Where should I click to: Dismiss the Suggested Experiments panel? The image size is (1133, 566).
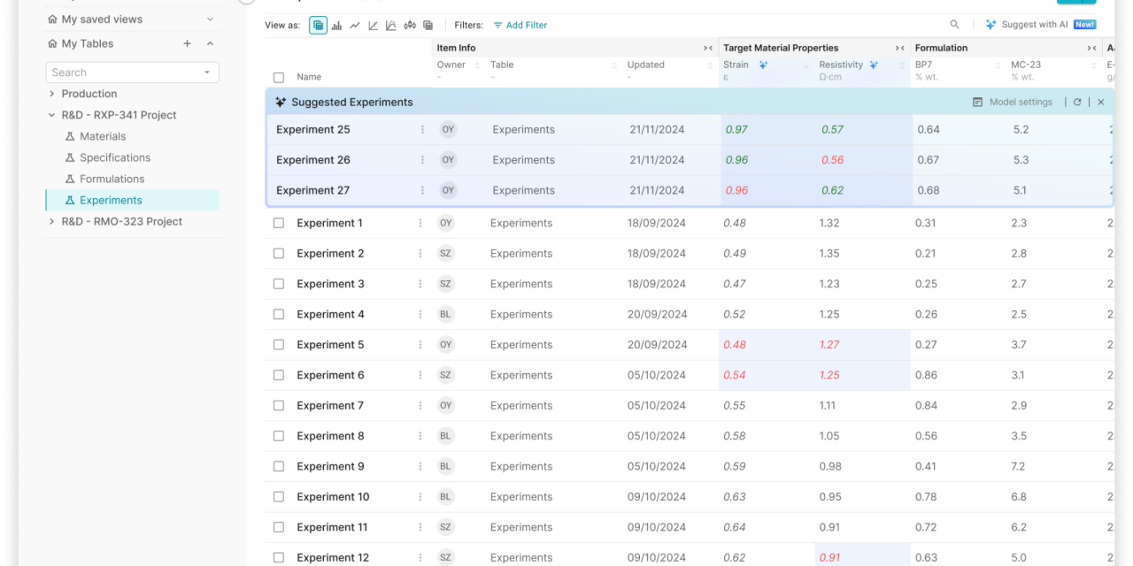pos(1101,103)
